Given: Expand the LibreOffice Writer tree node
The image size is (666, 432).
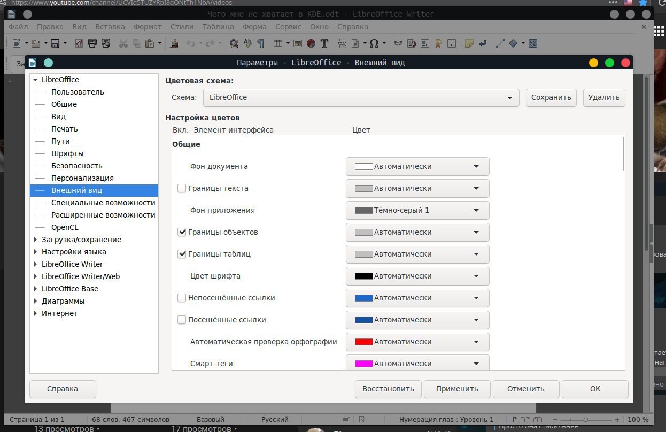Looking at the screenshot, I should coord(35,264).
